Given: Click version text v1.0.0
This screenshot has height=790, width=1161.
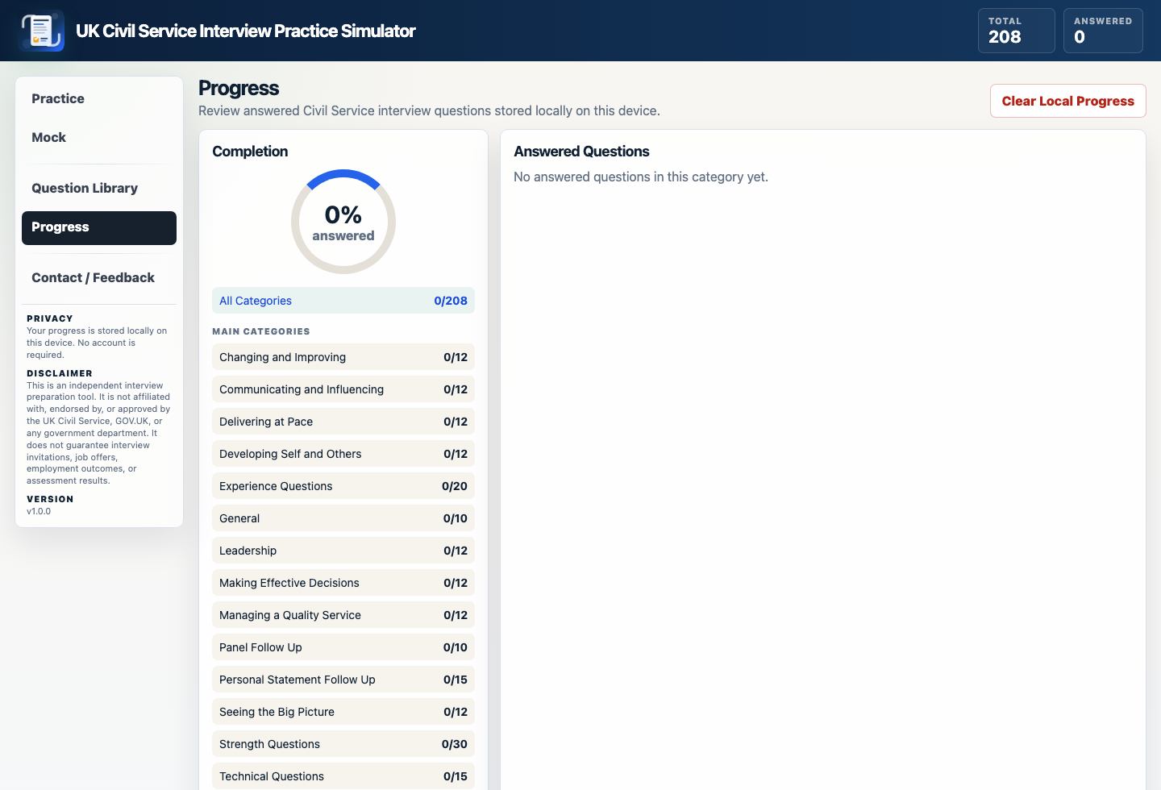Looking at the screenshot, I should click(39, 511).
